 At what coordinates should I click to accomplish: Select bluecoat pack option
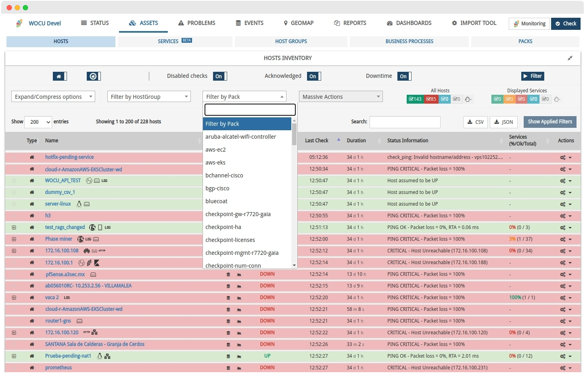(247, 201)
